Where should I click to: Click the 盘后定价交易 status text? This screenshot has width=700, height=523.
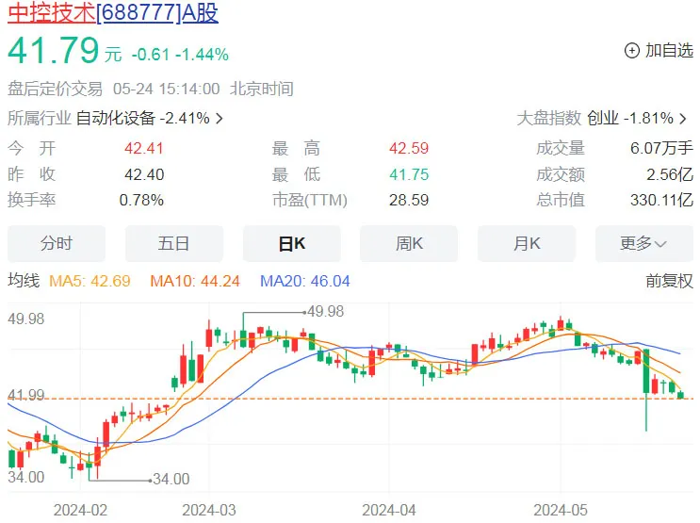point(55,89)
